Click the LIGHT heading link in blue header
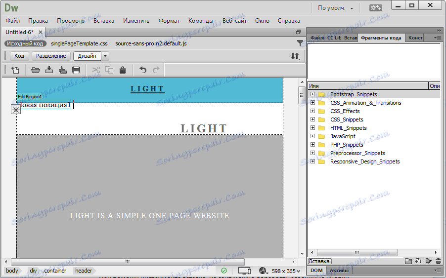Screen dimensions: 446x278 (147, 89)
